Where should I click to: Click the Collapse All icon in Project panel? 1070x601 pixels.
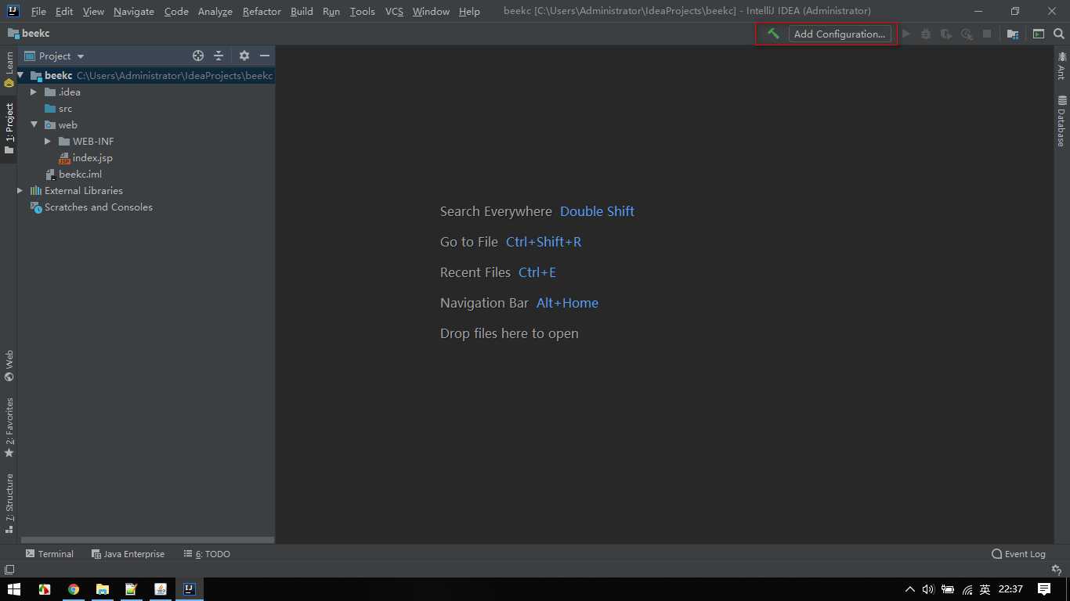coord(219,56)
